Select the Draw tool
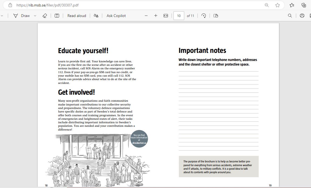The image size is (311, 188). tap(21, 16)
